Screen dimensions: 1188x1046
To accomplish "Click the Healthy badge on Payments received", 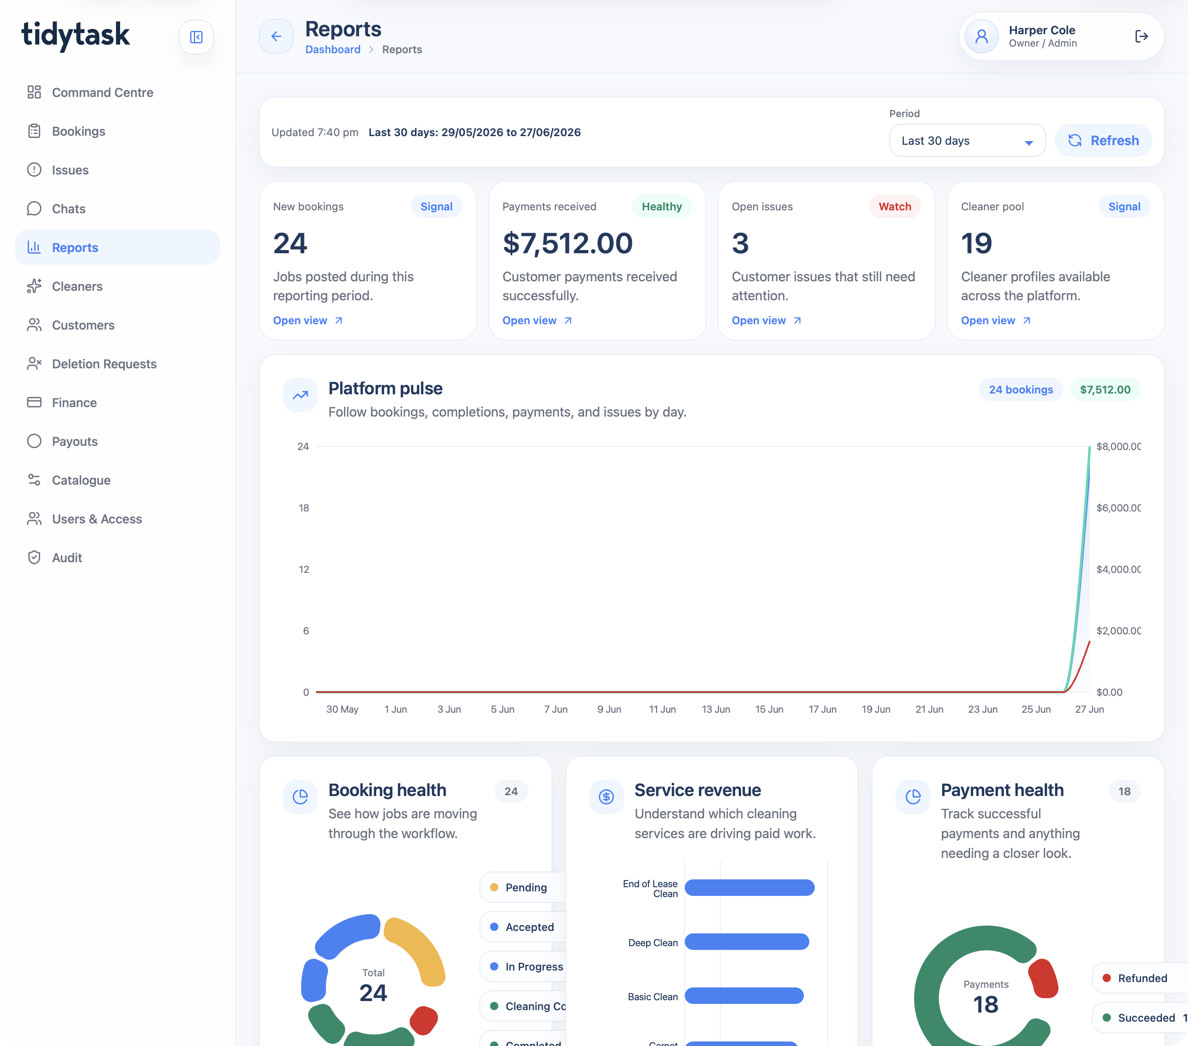I will click(661, 206).
